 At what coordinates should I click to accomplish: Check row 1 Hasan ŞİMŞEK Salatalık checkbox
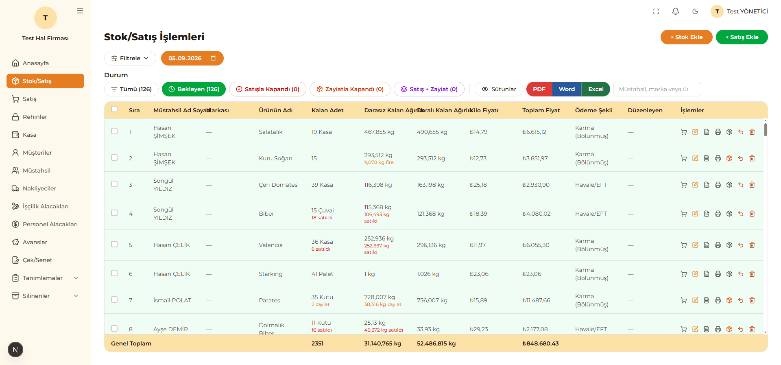pos(114,131)
